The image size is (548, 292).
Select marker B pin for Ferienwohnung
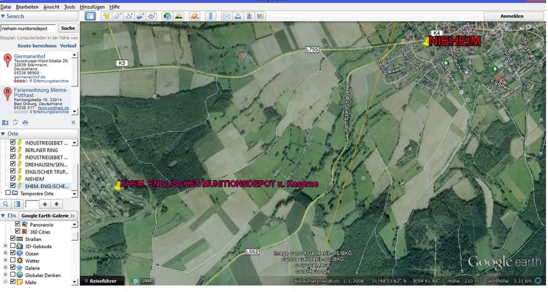click(7, 93)
